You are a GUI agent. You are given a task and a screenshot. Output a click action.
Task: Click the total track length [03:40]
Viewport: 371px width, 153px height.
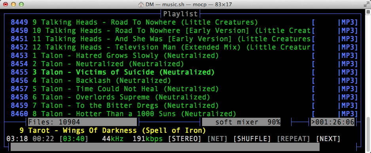pyautogui.click(x=74, y=139)
